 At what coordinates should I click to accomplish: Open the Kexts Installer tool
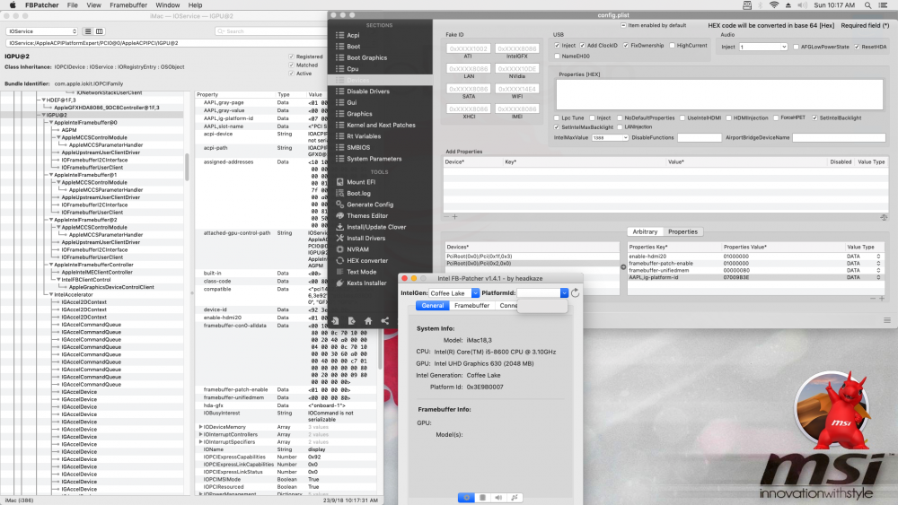click(366, 283)
